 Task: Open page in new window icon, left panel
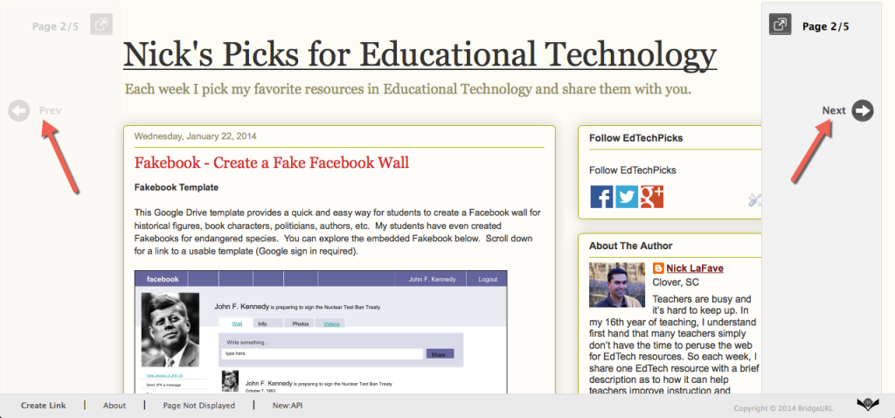(x=101, y=24)
